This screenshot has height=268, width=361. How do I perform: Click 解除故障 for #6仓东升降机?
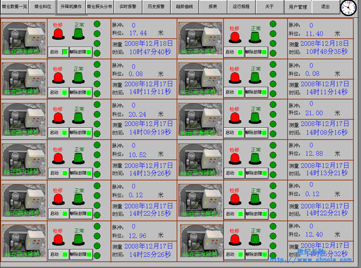pyautogui.click(x=257, y=255)
